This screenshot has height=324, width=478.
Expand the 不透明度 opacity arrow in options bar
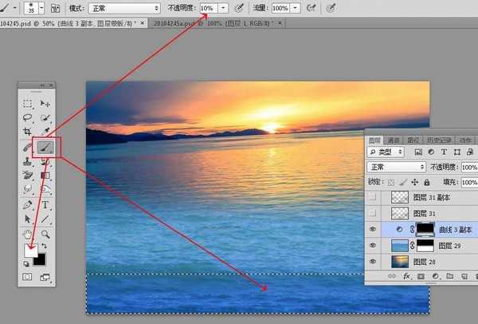tap(222, 7)
